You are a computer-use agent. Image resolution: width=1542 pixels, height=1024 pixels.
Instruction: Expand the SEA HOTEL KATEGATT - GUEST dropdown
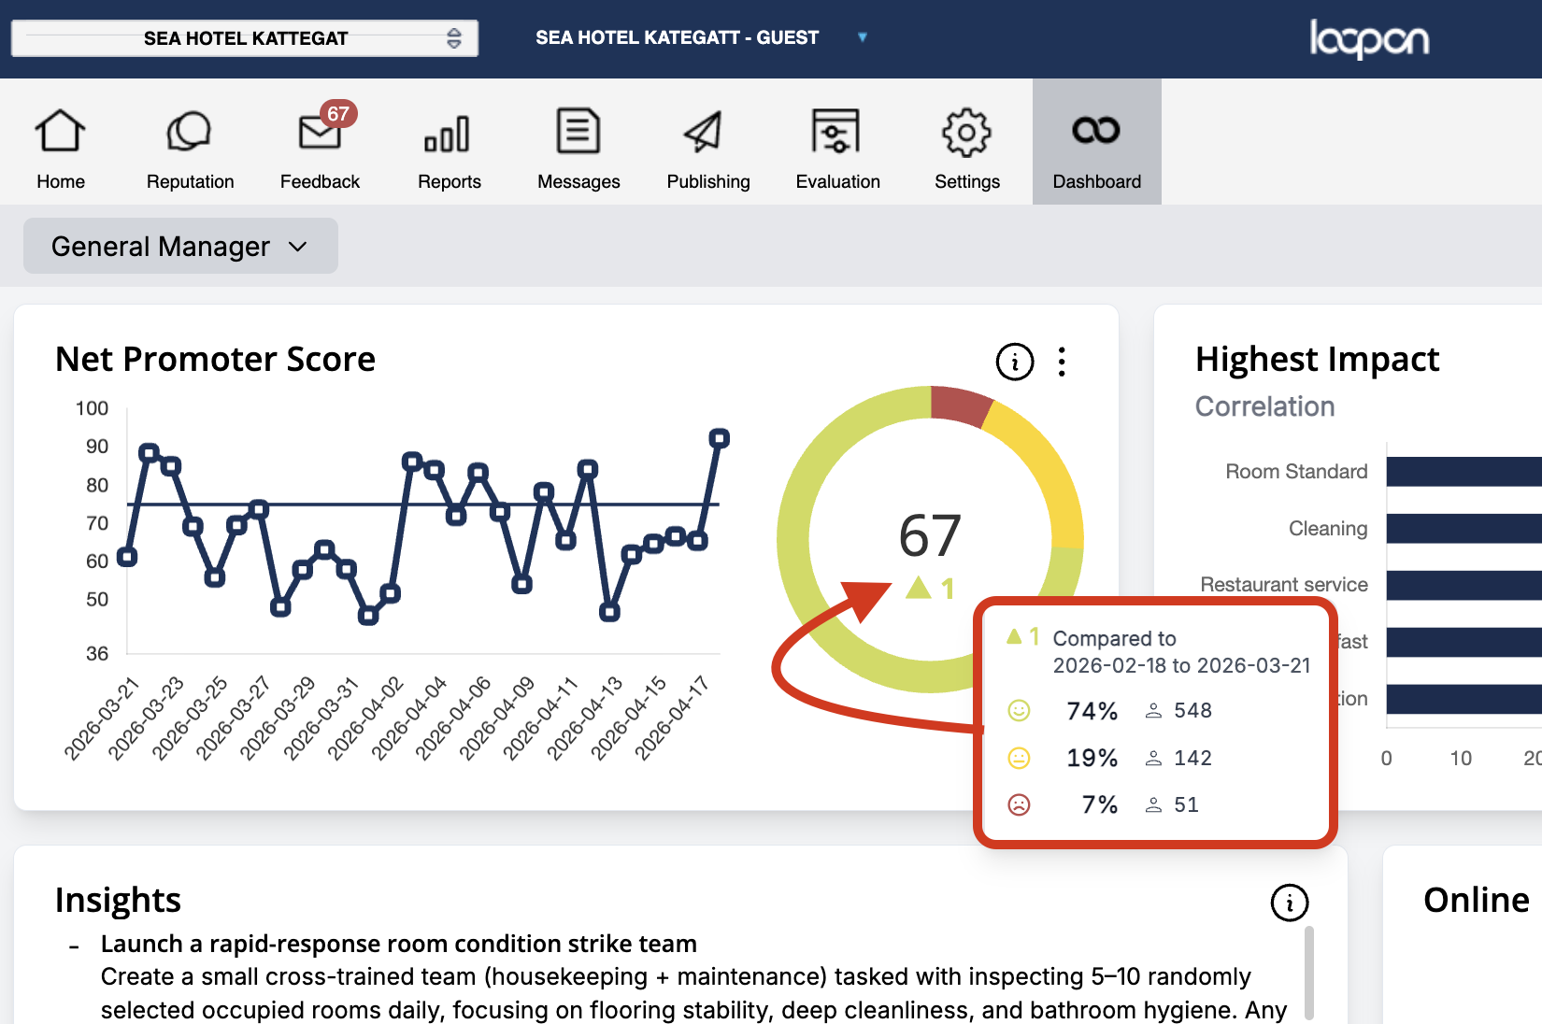pyautogui.click(x=701, y=37)
